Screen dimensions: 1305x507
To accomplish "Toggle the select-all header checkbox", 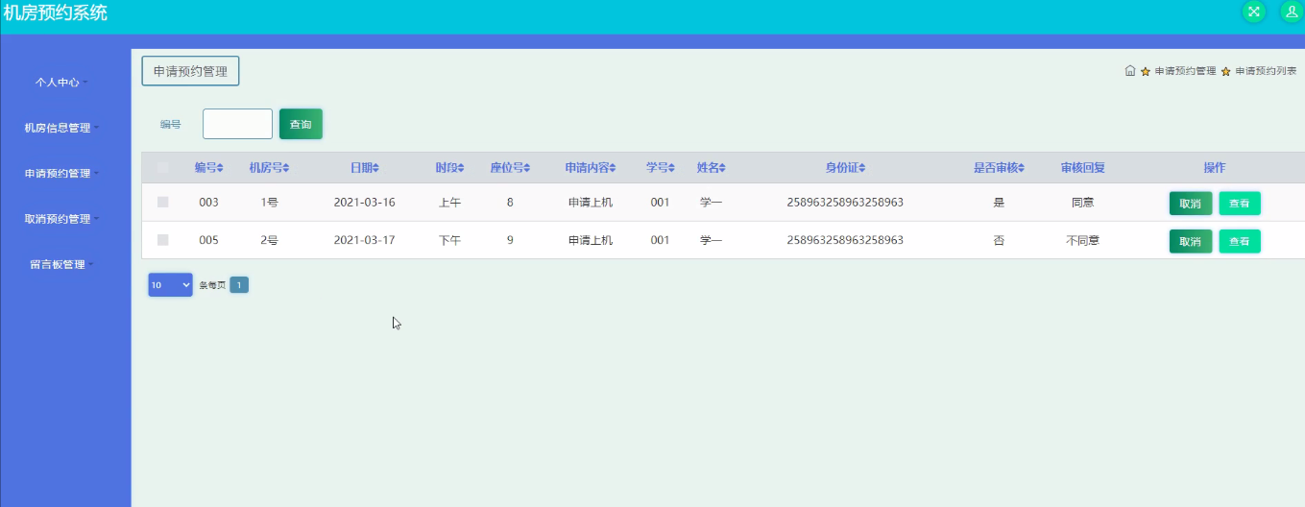I will (x=163, y=168).
